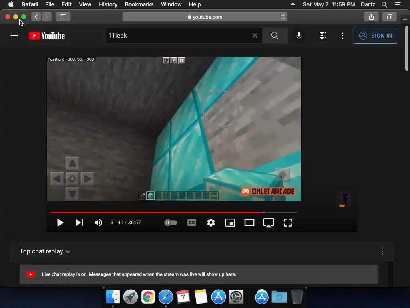This screenshot has height=308, width=410.
Task: Click the SIGN IN button
Action: 375,36
